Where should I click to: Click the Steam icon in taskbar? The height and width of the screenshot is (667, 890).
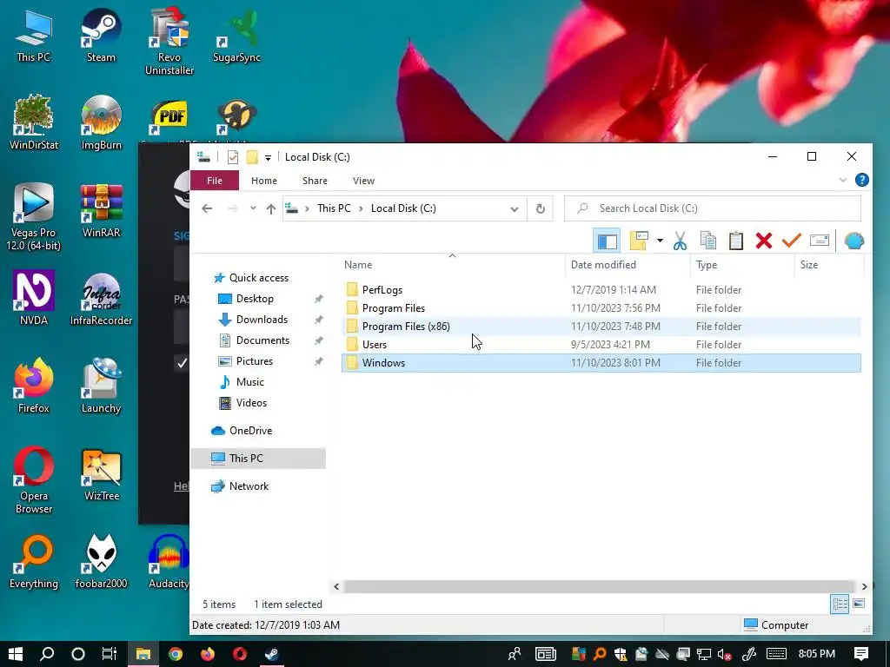[x=272, y=654]
